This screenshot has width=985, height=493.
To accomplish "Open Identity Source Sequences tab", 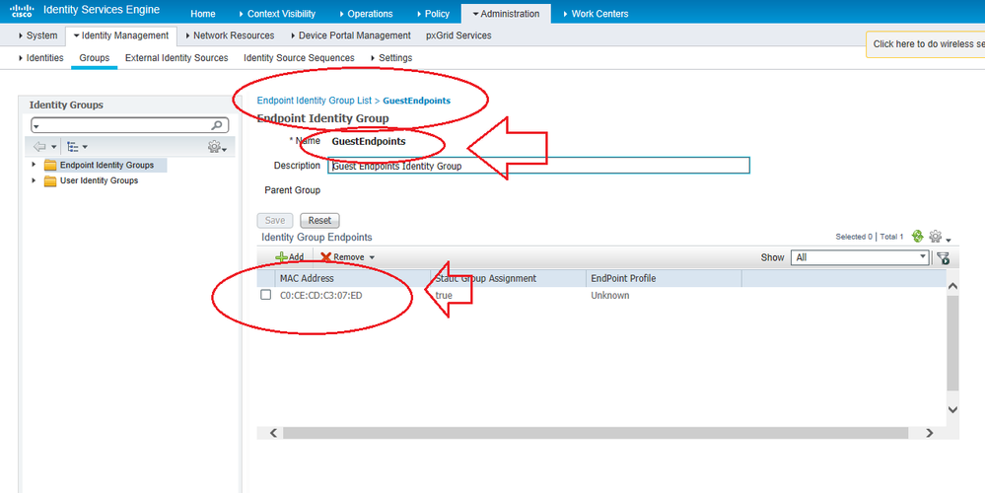I will pos(299,58).
